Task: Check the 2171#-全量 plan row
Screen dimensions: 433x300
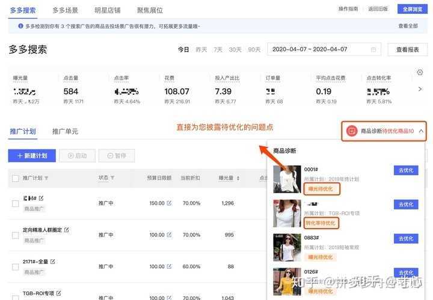Action: (16, 266)
